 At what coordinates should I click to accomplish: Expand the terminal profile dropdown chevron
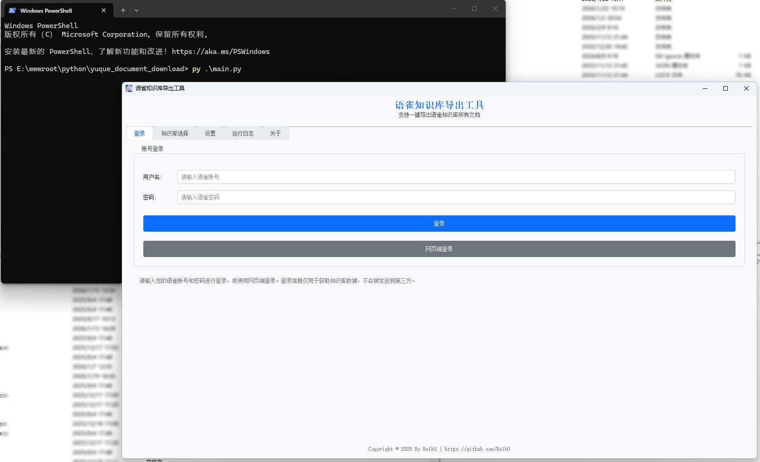pyautogui.click(x=136, y=10)
